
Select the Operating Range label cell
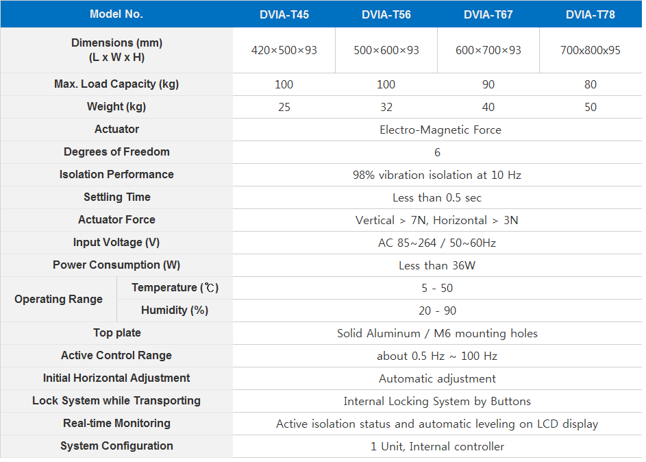pyautogui.click(x=58, y=300)
